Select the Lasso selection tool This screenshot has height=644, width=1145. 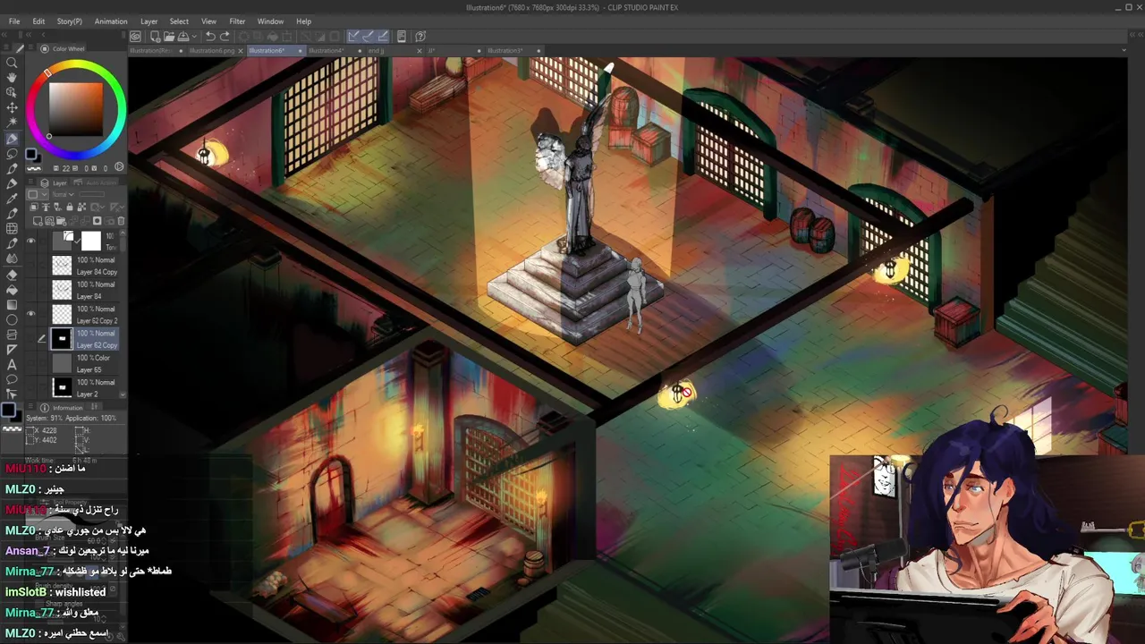12,154
